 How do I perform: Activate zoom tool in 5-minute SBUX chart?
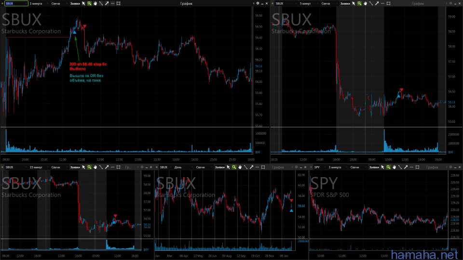coord(359,3)
